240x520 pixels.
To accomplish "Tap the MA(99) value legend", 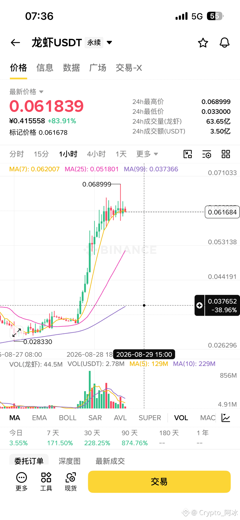I will 151,169.
